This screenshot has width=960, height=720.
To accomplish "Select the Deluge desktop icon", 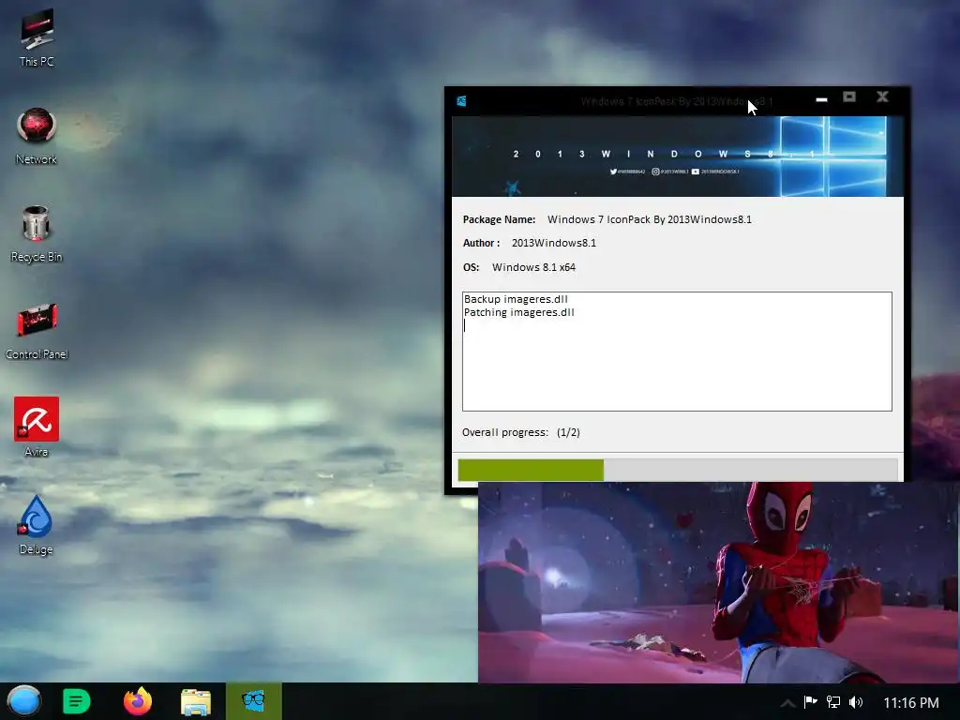I will pos(37,525).
